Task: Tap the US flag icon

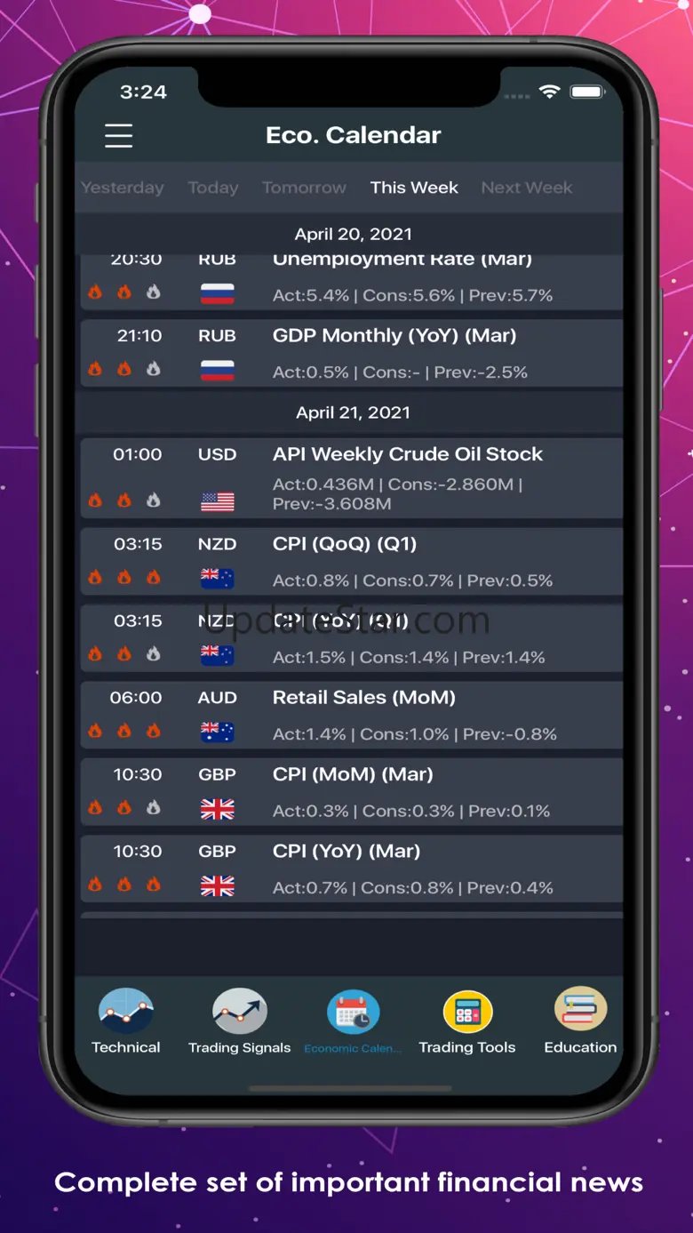Action: click(x=218, y=502)
